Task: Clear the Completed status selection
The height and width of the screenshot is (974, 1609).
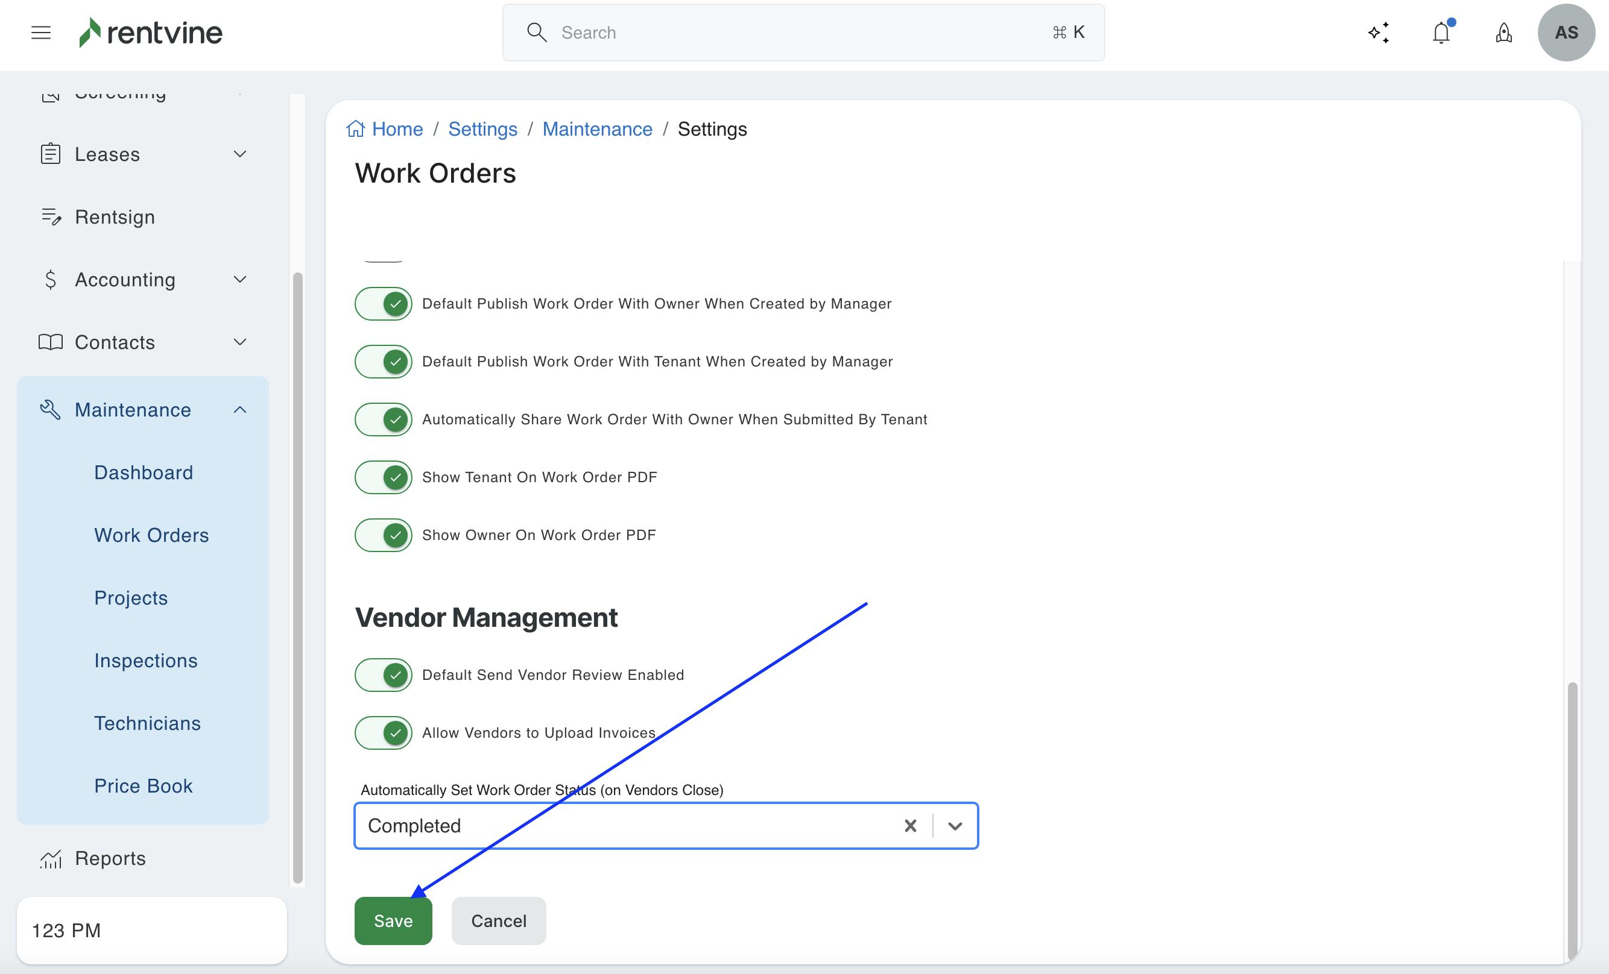Action: 910,826
